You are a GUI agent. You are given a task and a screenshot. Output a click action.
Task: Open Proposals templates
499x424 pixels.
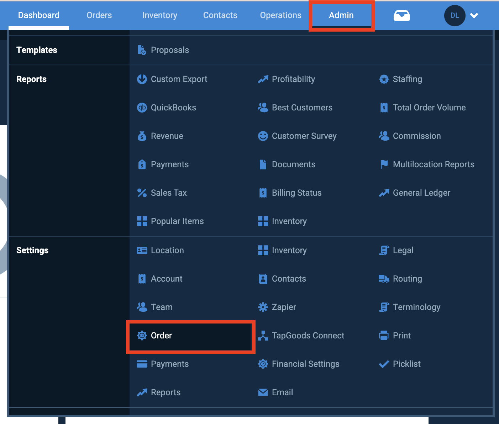(170, 50)
